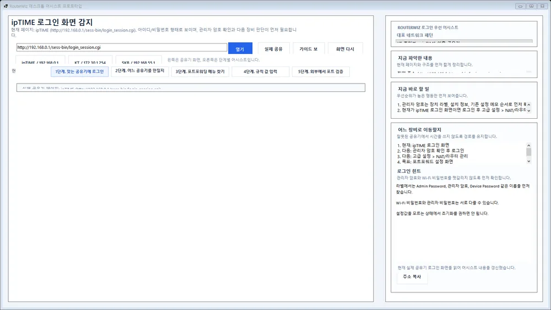The width and height of the screenshot is (551, 310).
Task: Select to-do row '2. 현재가 ipTIME 로그인 화면이면'
Action: point(461,110)
